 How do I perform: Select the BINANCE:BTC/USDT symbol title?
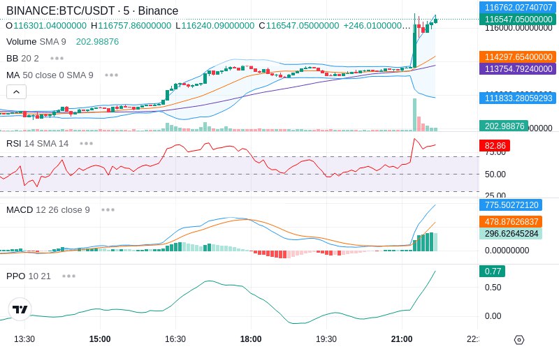(92, 10)
